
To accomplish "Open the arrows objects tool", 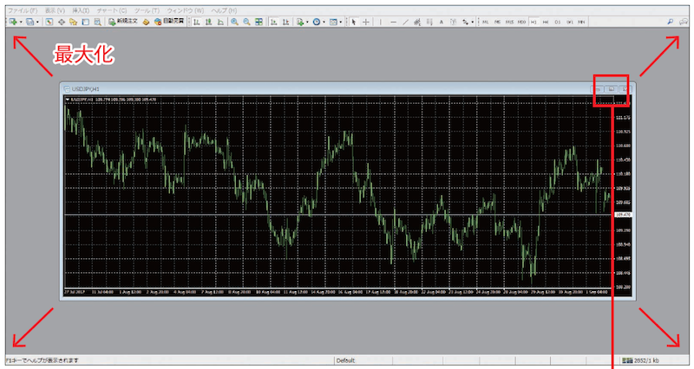I will click(x=465, y=22).
